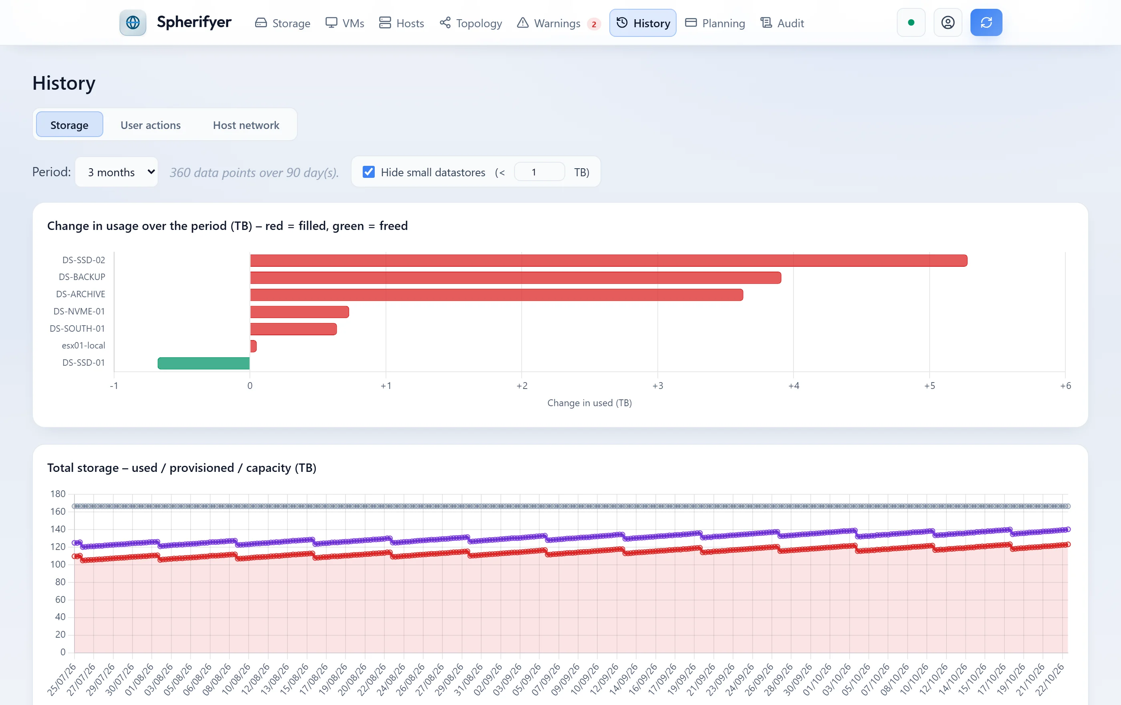The width and height of the screenshot is (1121, 705).
Task: Click the green DS-SSD-01 freed bar
Action: point(203,363)
